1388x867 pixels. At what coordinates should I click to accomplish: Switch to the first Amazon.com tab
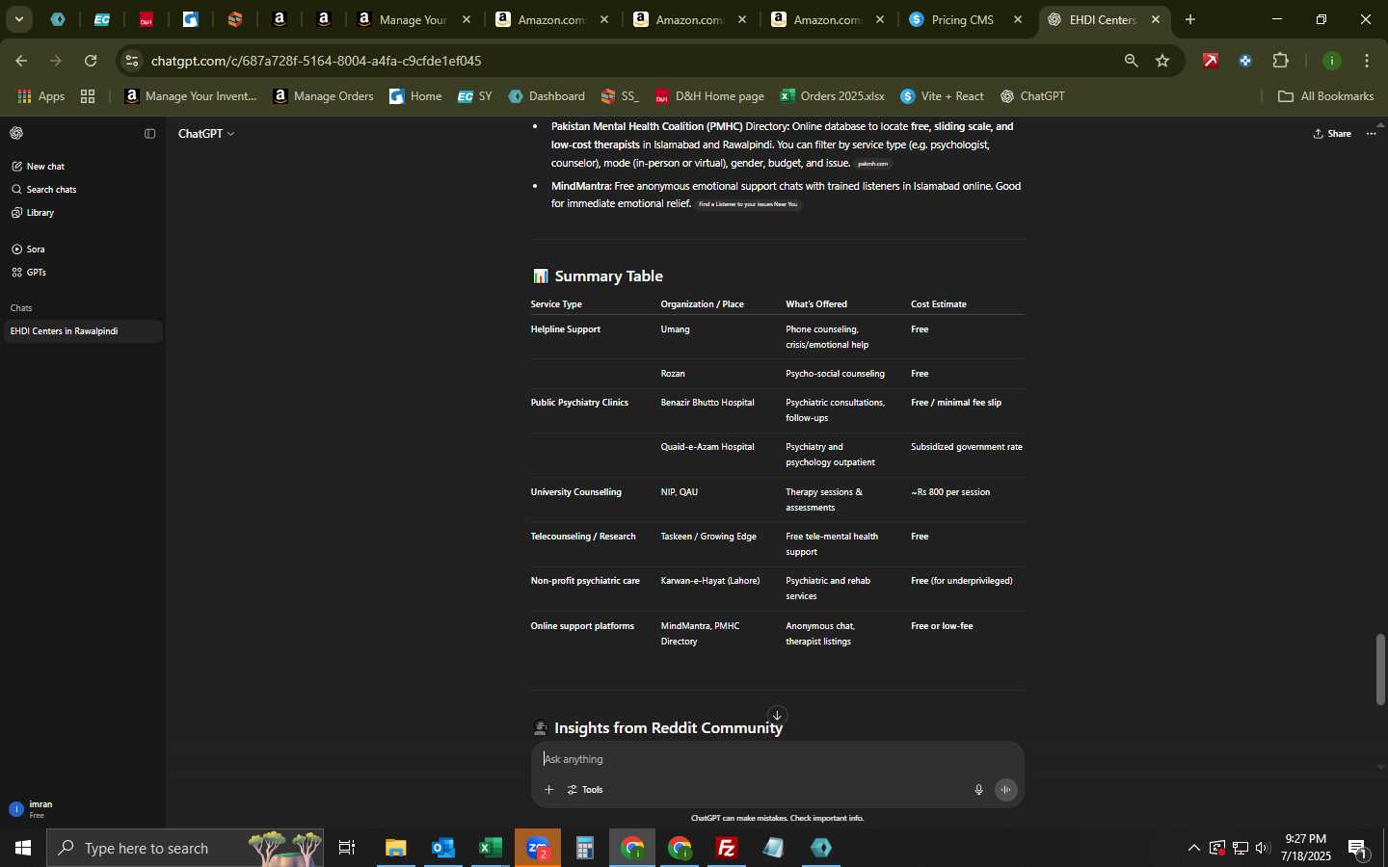click(552, 19)
